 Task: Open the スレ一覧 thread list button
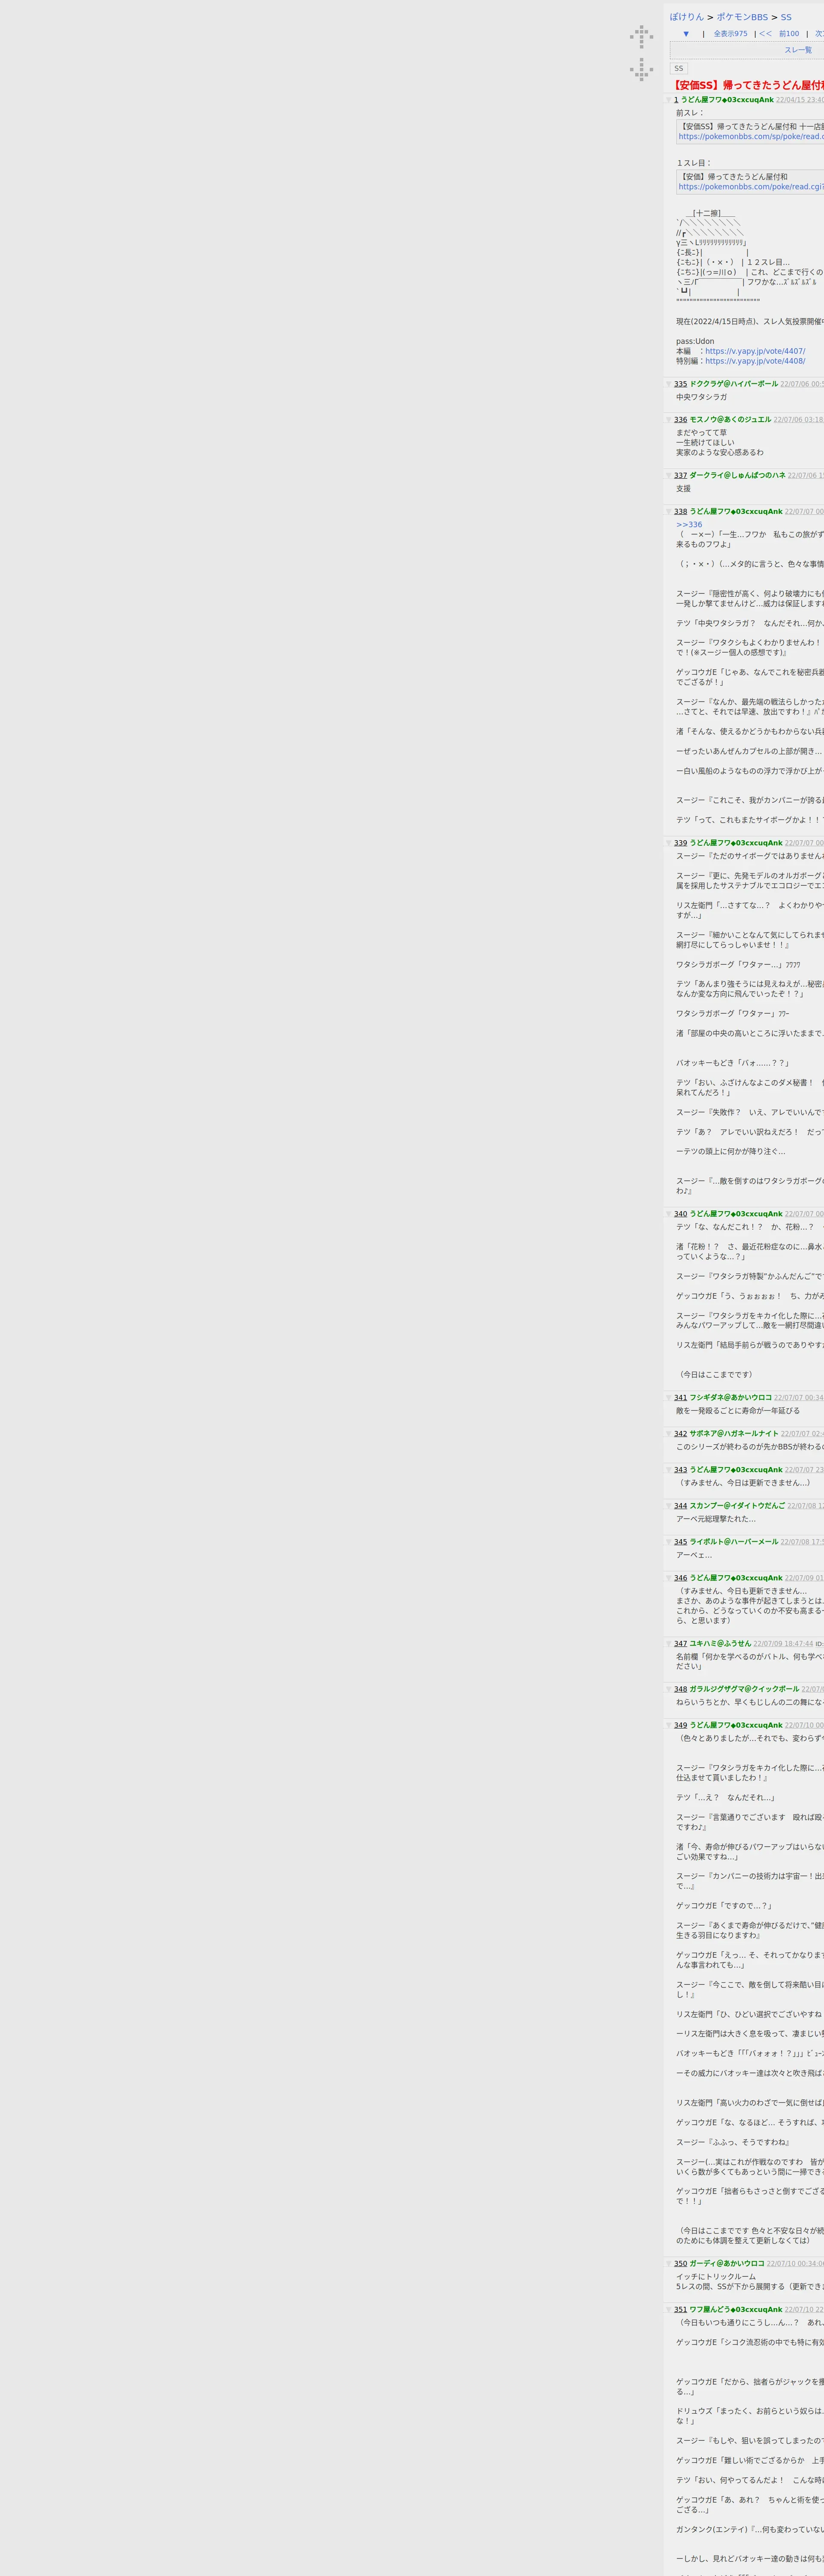coord(797,50)
